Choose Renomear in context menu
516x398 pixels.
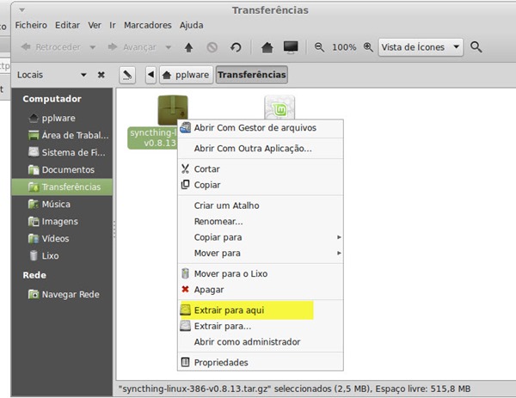click(x=261, y=222)
